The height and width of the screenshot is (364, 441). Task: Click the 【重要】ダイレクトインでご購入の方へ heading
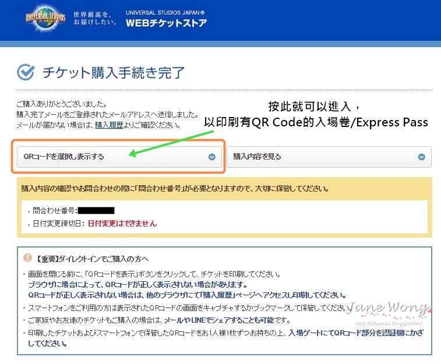click(91, 259)
